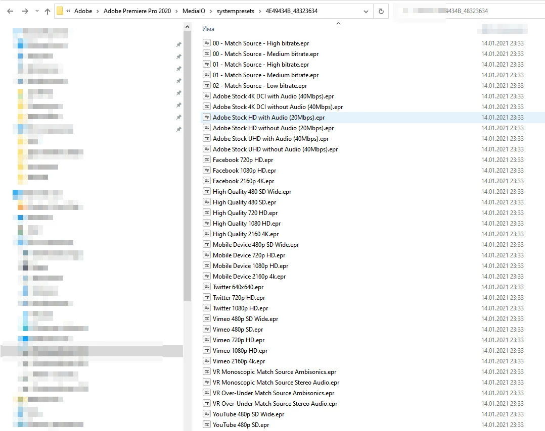The height and width of the screenshot is (431, 545).
Task: Select file High Quality 480 SD.epr
Action: pyautogui.click(x=244, y=202)
